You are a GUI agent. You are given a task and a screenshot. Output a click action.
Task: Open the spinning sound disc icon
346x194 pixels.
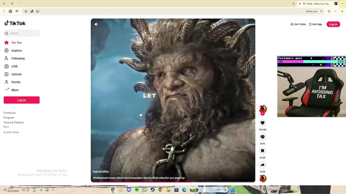(262, 178)
